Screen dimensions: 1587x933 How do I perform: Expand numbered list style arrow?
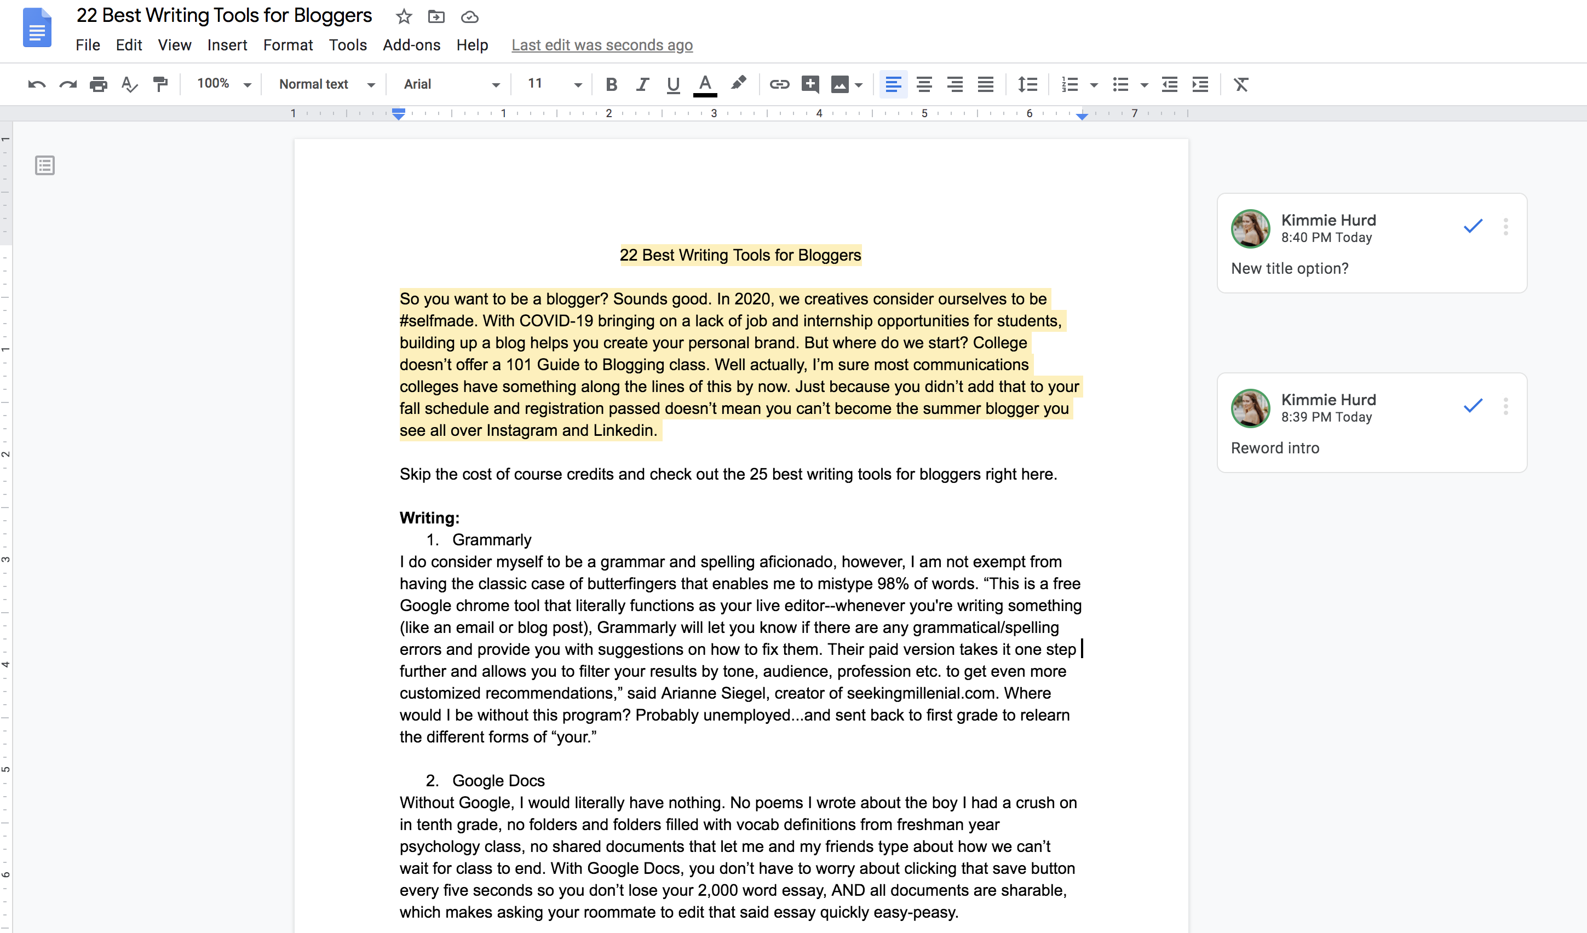coord(1094,85)
